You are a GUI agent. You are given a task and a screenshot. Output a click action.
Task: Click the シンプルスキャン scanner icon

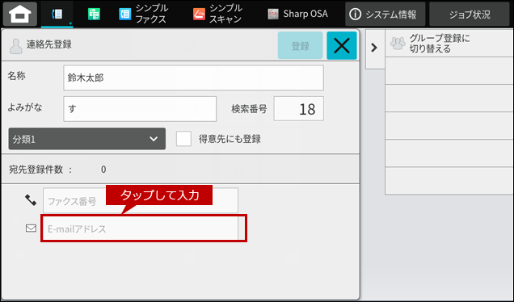coord(199,14)
